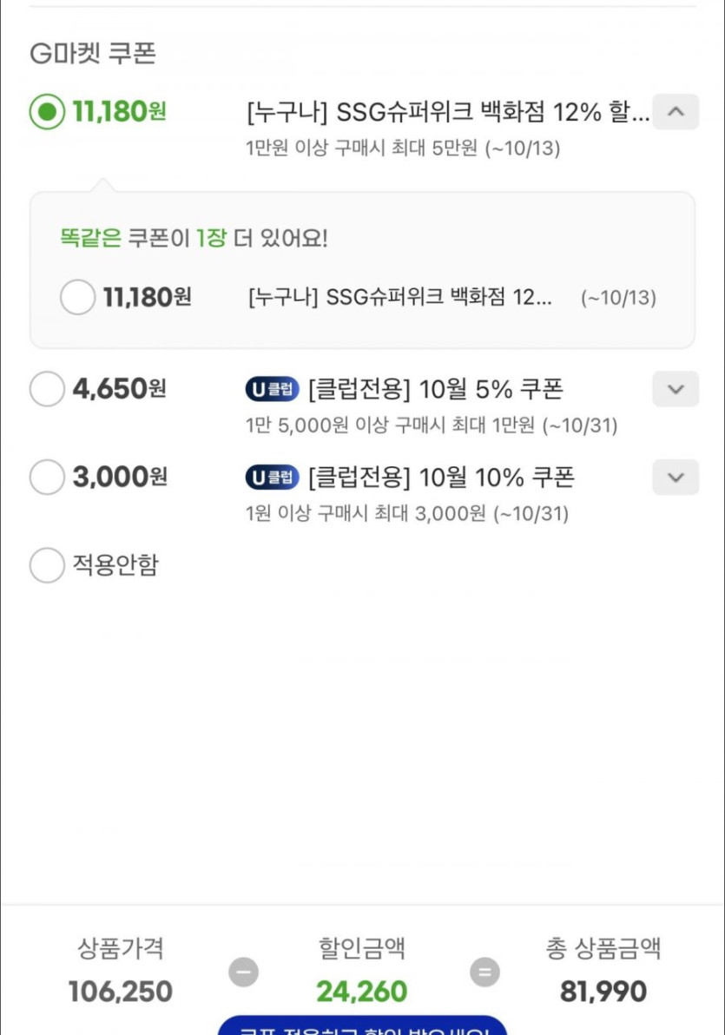Select the 적용안함 radio option
Screen dimensions: 725x1035
47,565
